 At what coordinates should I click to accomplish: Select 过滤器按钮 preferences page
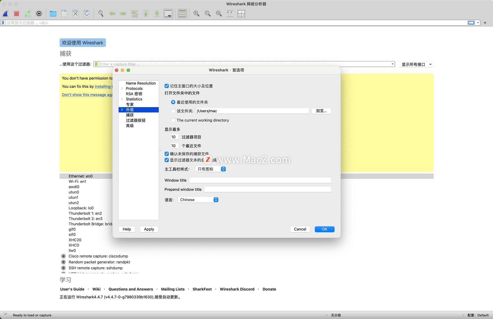tap(136, 120)
